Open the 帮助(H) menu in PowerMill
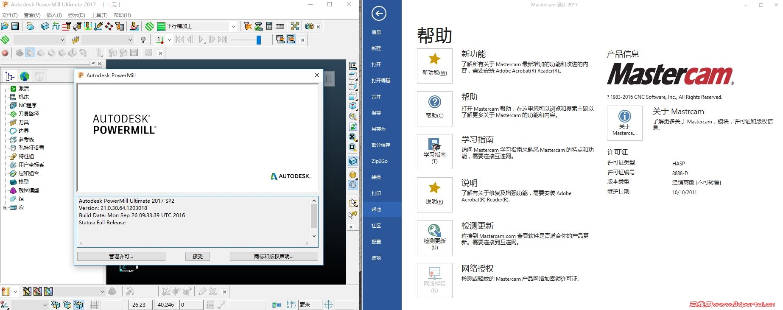The width and height of the screenshot is (783, 310). click(122, 15)
